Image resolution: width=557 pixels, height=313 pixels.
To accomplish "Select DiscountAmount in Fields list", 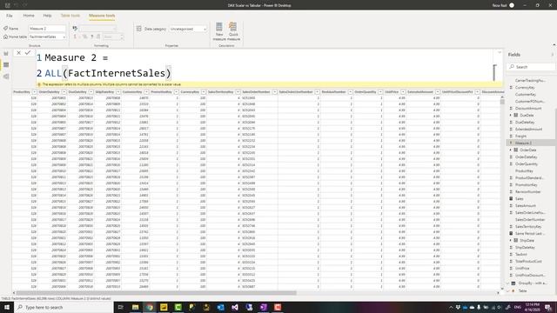I will [528, 108].
